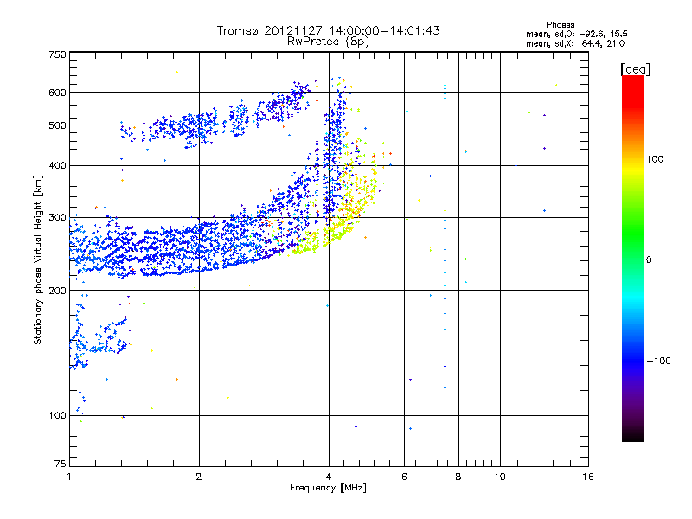
Task: Click the y-axis '100' tick label
Action: (58, 416)
